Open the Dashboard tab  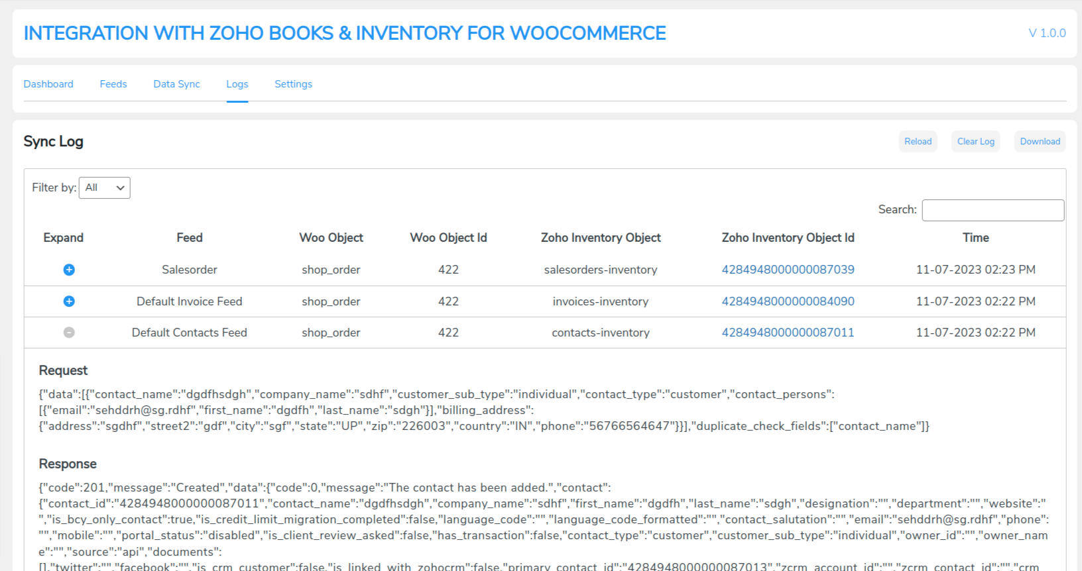click(x=48, y=84)
